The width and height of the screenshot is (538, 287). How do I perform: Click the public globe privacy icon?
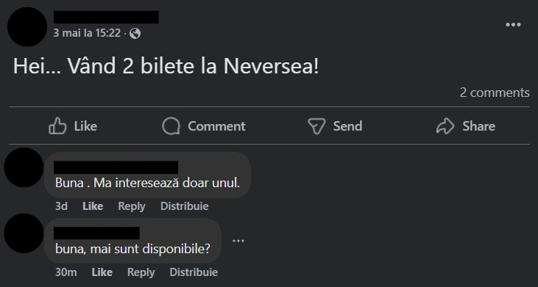pyautogui.click(x=135, y=34)
